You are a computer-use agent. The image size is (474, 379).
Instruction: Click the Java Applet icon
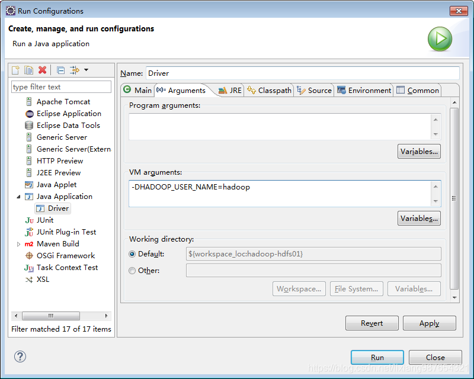[29, 185]
